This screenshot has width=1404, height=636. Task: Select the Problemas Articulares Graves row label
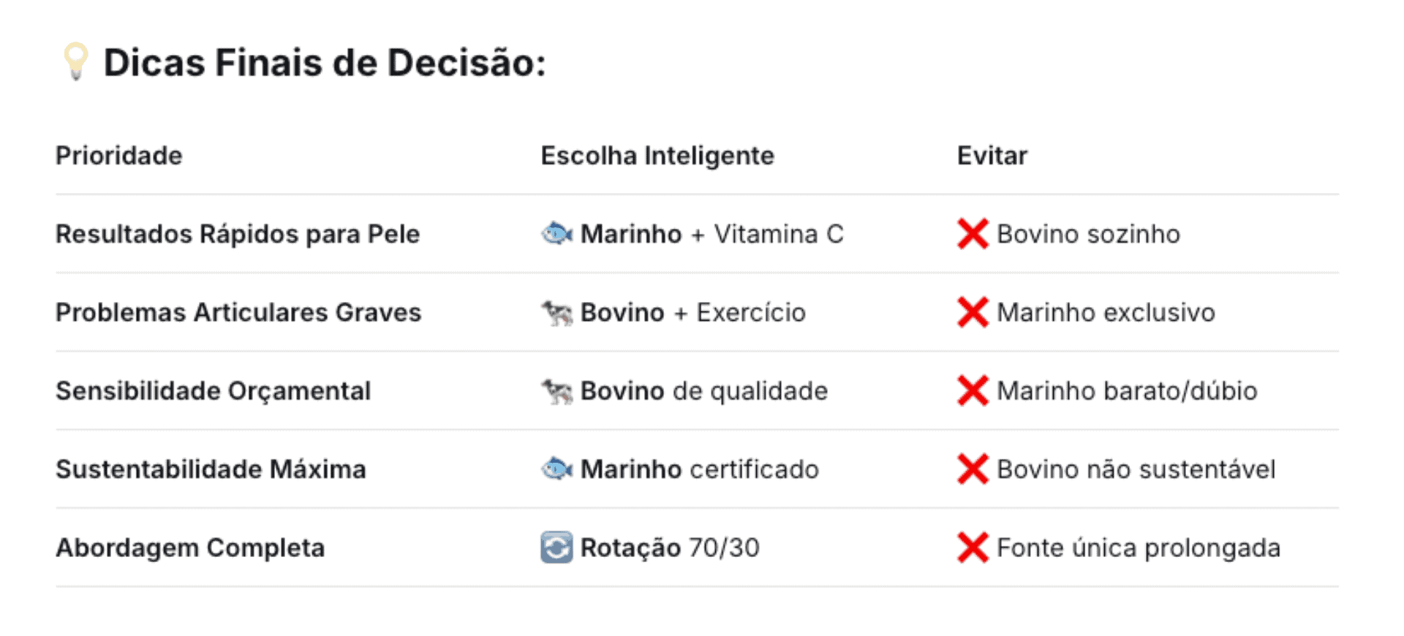pos(238,313)
